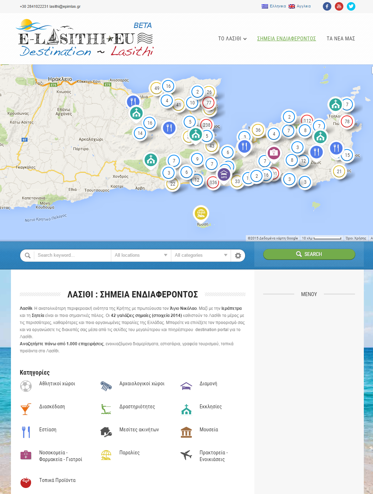This screenshot has width=373, height=494.
Task: Expand the All locations dropdown
Action: (141, 255)
